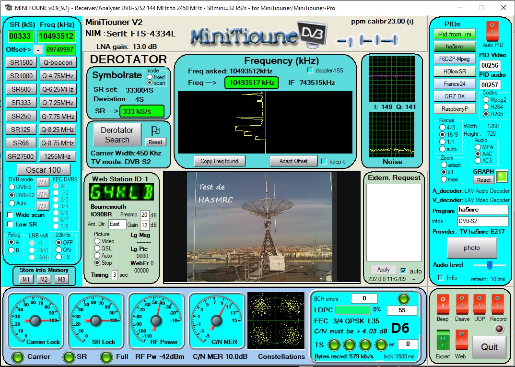The image size is (515, 367).
Task: Click the Pid from .ini button
Action: tap(455, 34)
